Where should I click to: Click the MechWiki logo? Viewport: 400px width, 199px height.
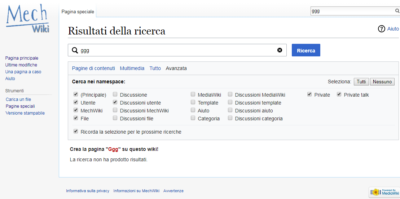coord(28,19)
